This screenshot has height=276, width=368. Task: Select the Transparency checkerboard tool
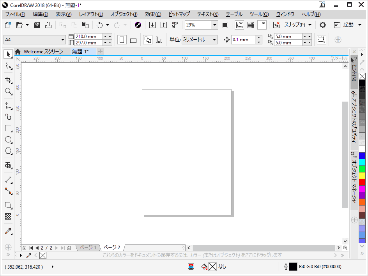click(8, 216)
